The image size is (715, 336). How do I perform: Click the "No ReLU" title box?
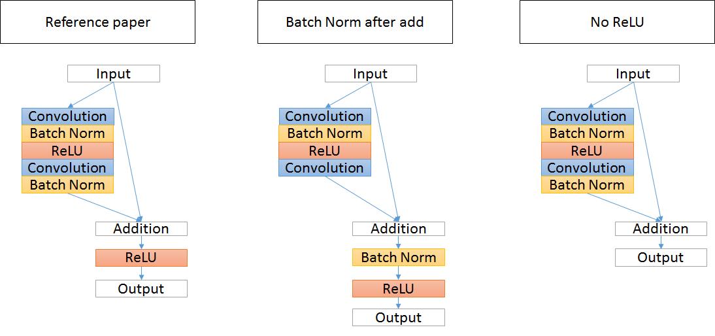pyautogui.click(x=616, y=22)
